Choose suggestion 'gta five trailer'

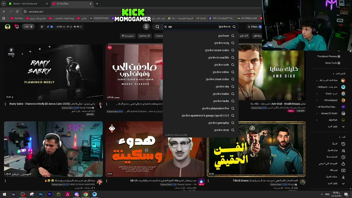coord(200,94)
